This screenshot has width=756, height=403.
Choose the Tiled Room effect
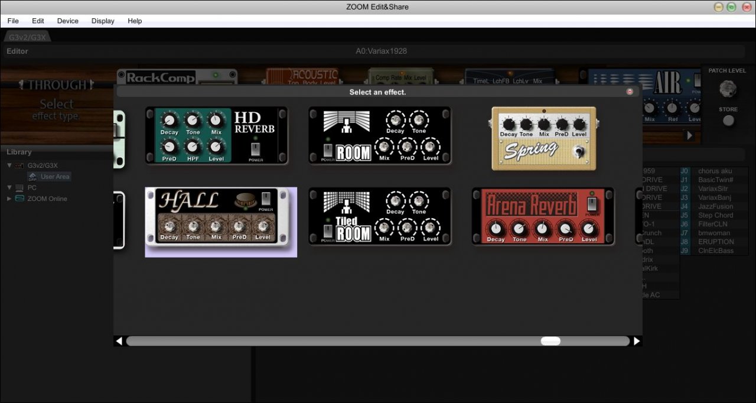click(x=380, y=216)
